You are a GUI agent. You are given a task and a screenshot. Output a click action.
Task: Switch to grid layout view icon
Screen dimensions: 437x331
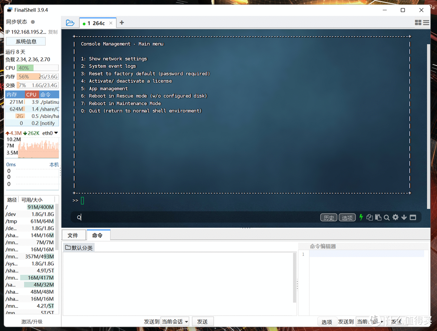[418, 23]
